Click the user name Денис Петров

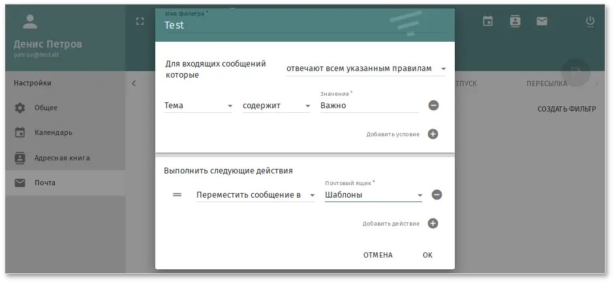tap(48, 44)
